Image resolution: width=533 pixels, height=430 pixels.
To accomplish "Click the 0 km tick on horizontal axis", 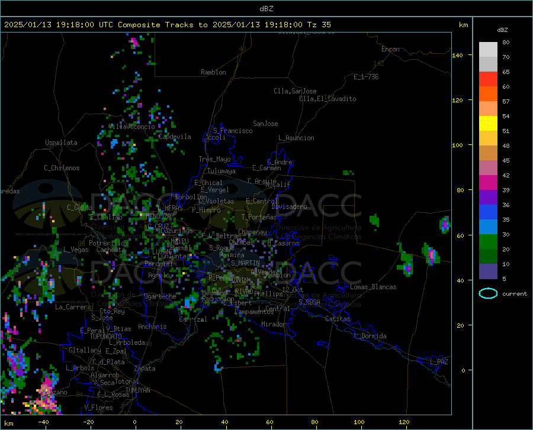I will click(135, 422).
